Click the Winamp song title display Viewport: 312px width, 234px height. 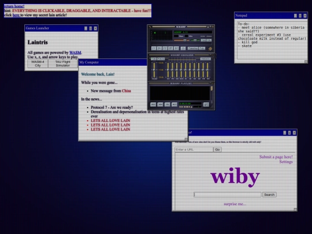(x=193, y=32)
